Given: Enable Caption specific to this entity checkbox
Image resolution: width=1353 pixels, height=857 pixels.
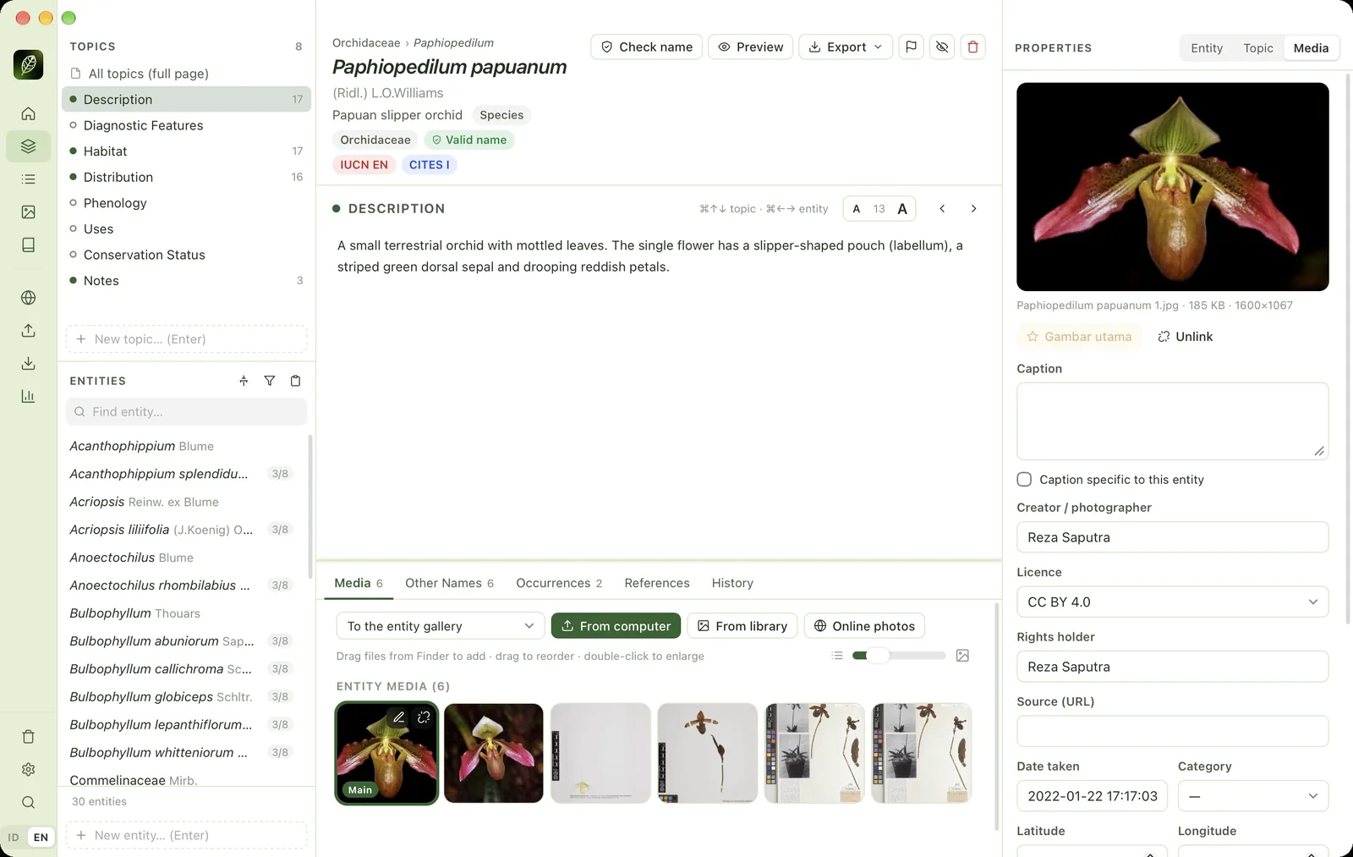Looking at the screenshot, I should (1024, 480).
